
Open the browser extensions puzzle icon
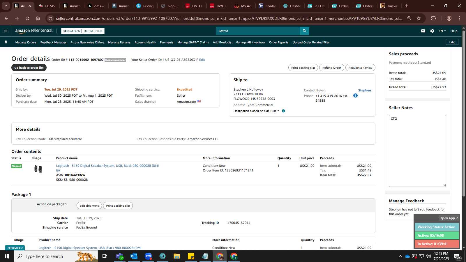pos(433,18)
